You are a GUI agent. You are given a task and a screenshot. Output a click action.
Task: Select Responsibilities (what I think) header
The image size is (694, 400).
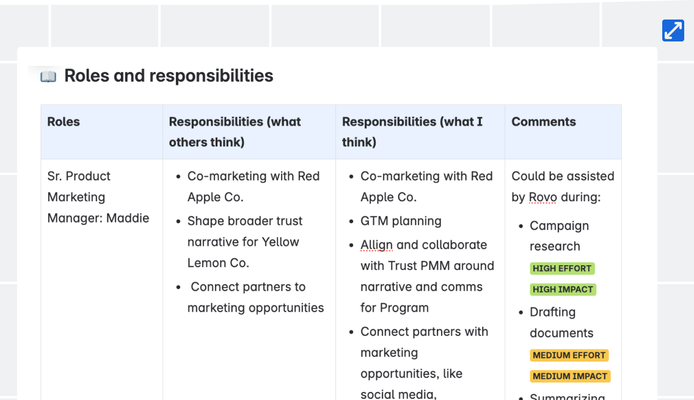[x=420, y=132]
